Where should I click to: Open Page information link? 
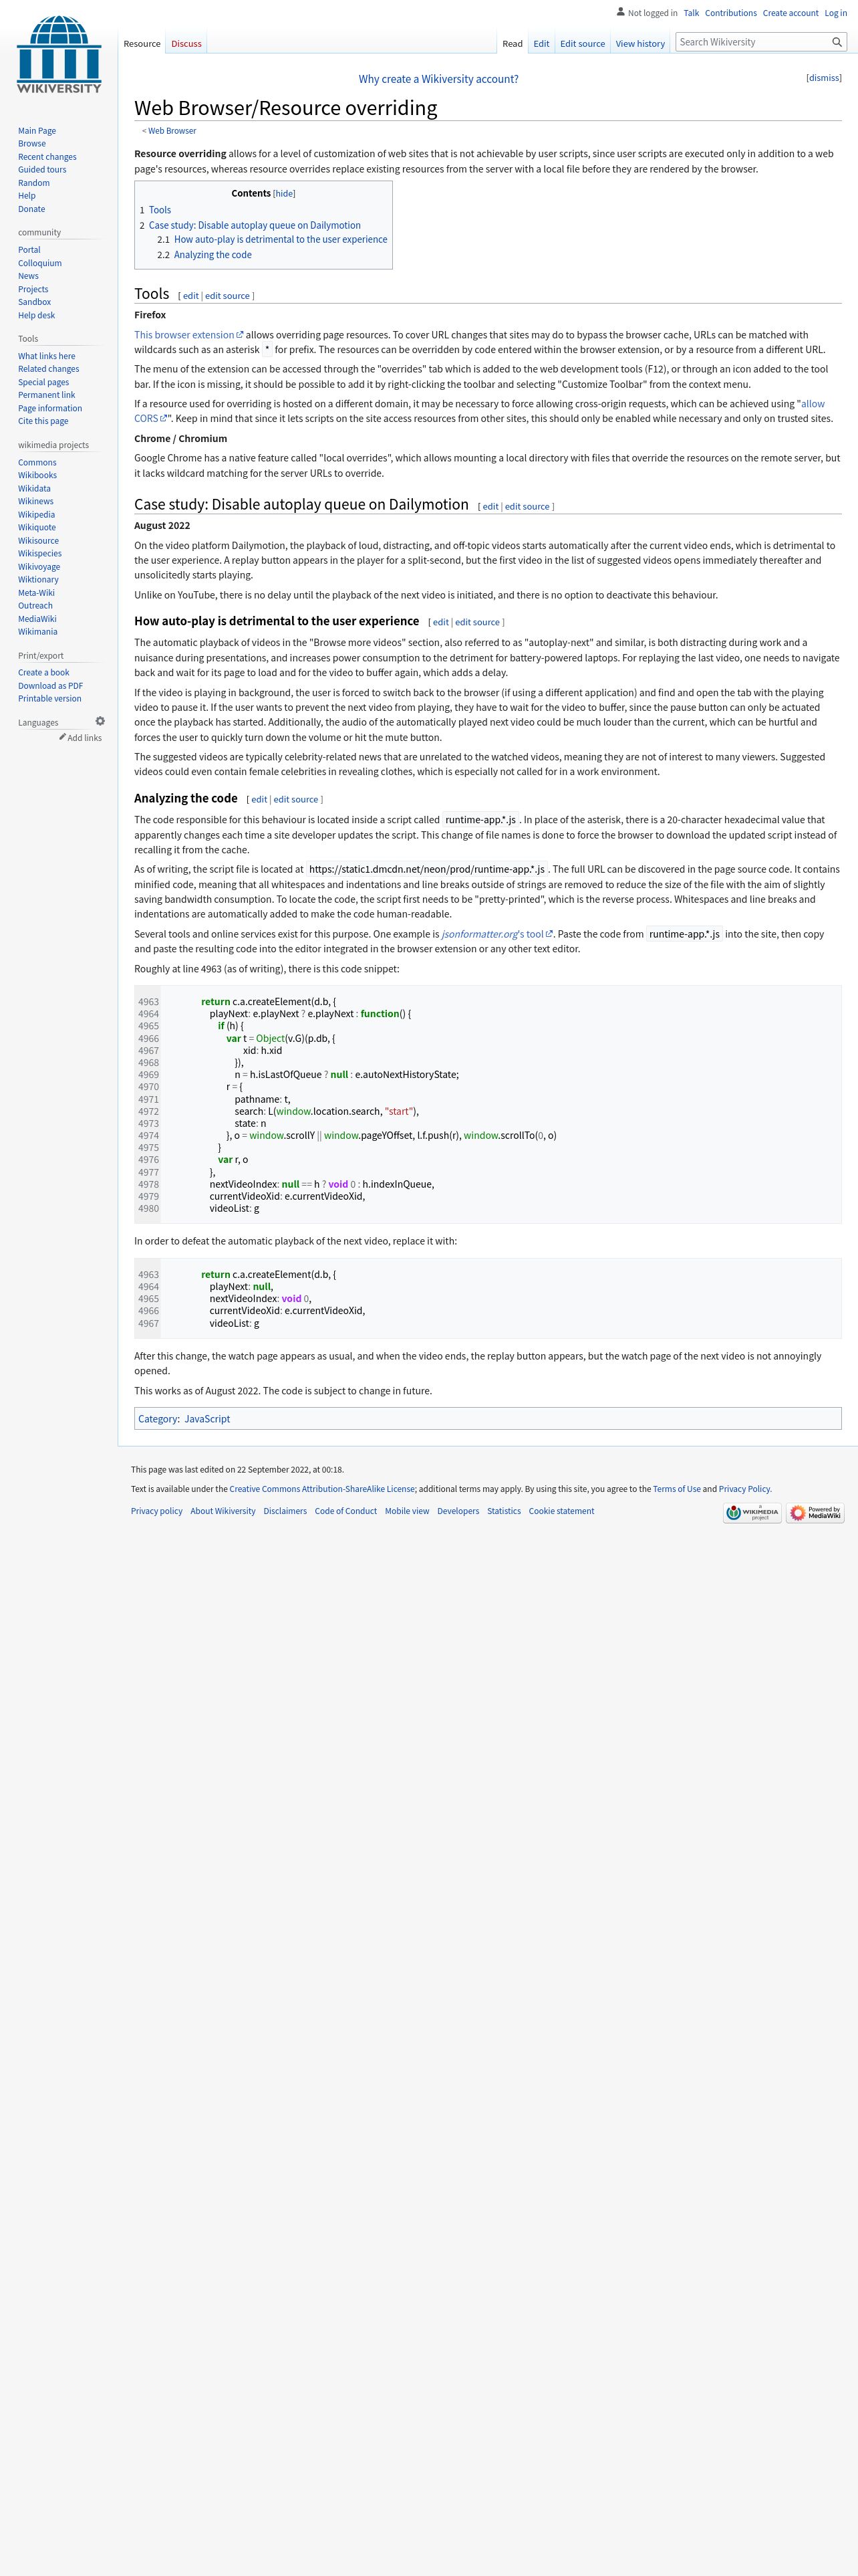click(50, 408)
